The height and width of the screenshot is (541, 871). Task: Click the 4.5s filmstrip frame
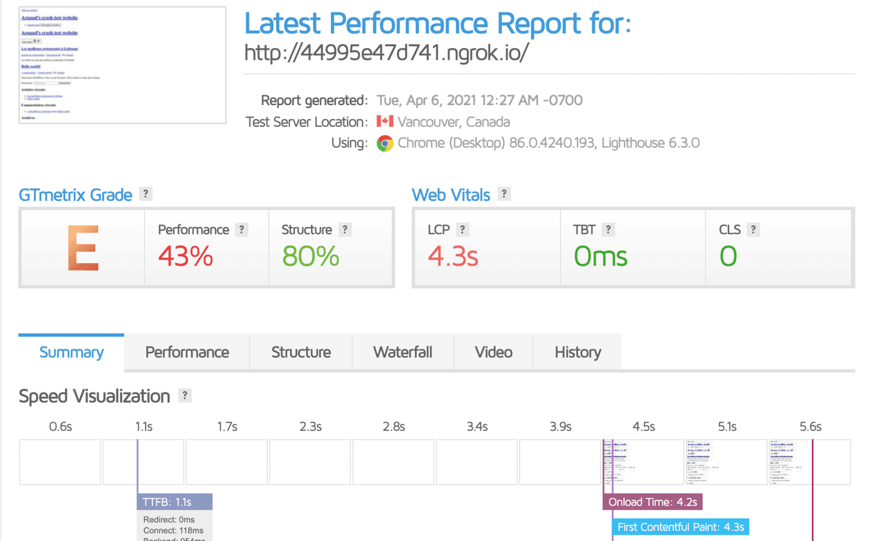pyautogui.click(x=643, y=462)
